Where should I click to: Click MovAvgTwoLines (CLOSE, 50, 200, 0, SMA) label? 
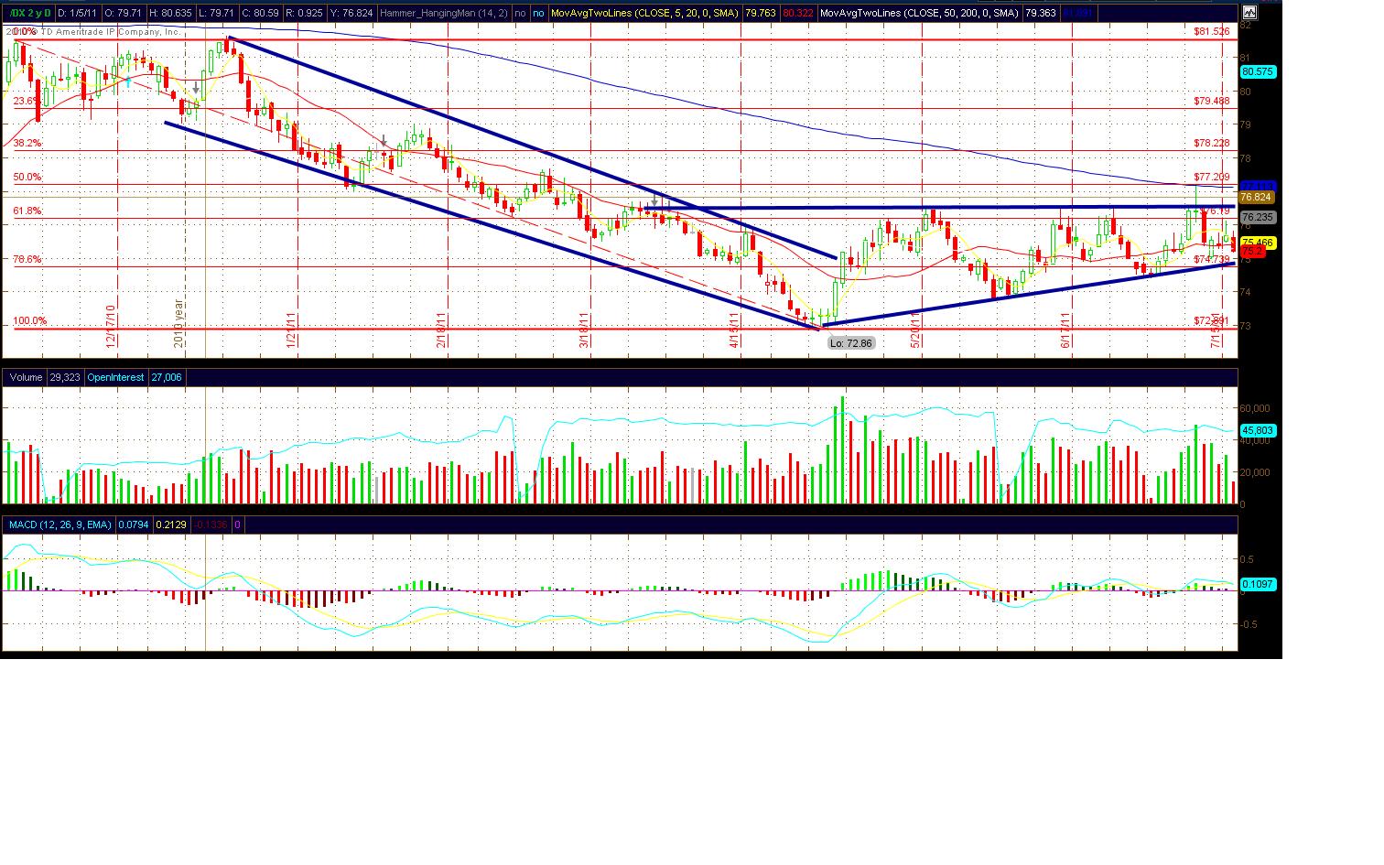pos(918,14)
